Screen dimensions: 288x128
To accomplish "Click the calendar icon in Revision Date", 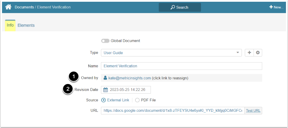I will pyautogui.click(x=106, y=90).
